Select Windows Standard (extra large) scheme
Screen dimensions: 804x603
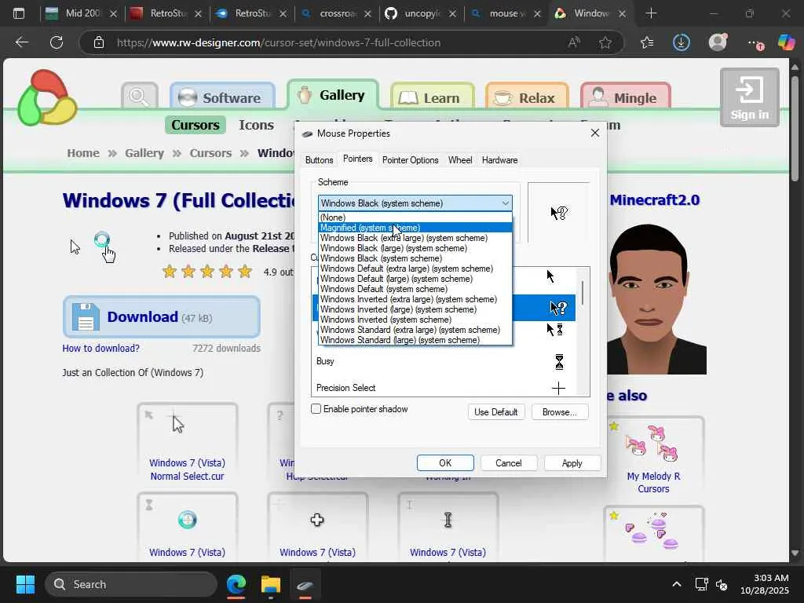(x=415, y=330)
